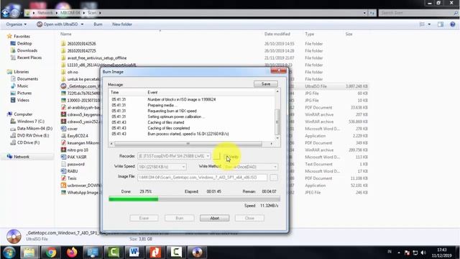The width and height of the screenshot is (460, 259).
Task: Open Desktop in Favorites
Action: pos(21,43)
